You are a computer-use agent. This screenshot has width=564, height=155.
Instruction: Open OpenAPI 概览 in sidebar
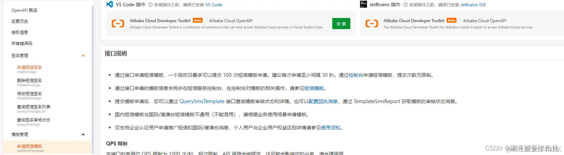point(24,10)
